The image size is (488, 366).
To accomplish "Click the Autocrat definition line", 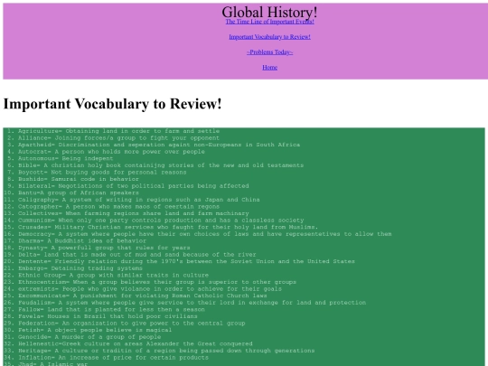I will click(111, 152).
